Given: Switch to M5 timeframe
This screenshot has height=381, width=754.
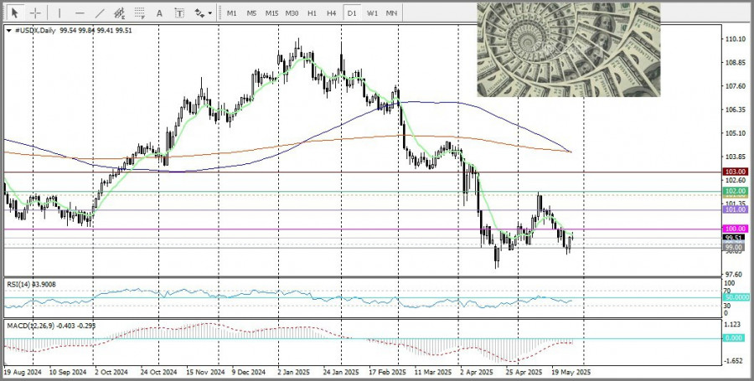Looking at the screenshot, I should coord(251,13).
